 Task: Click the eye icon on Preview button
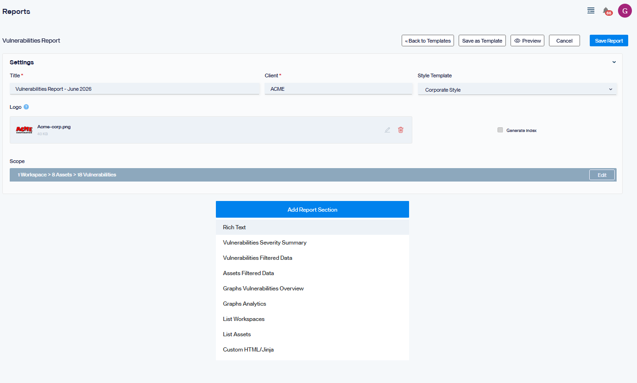point(517,41)
